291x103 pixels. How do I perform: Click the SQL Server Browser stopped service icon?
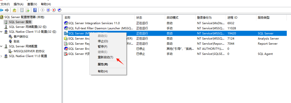(66, 49)
